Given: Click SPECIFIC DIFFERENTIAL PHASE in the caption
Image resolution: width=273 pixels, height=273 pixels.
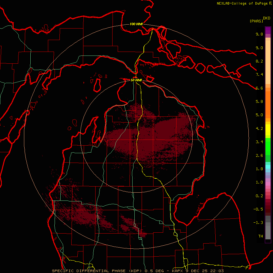Looking at the screenshot, I should click(x=89, y=271).
